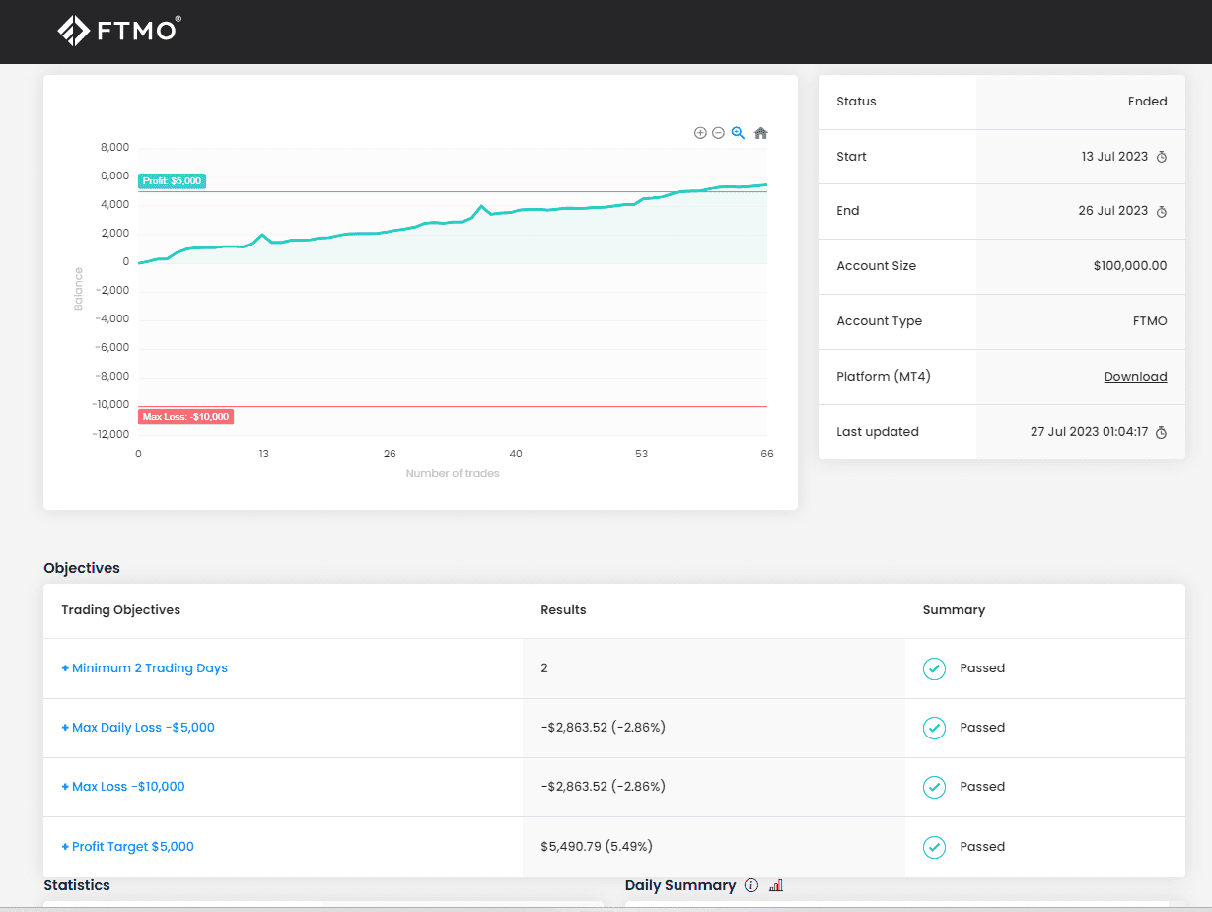Screen dimensions: 1212x912
Task: Open the Daily Summary info icon
Action: [x=751, y=885]
